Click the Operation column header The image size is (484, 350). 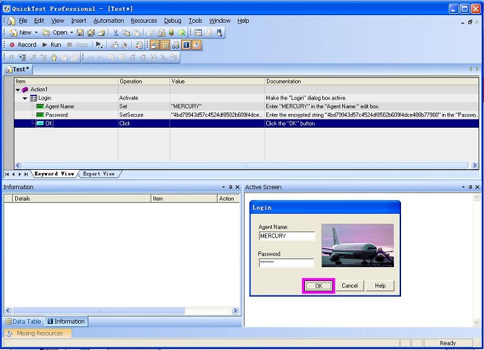(x=144, y=81)
